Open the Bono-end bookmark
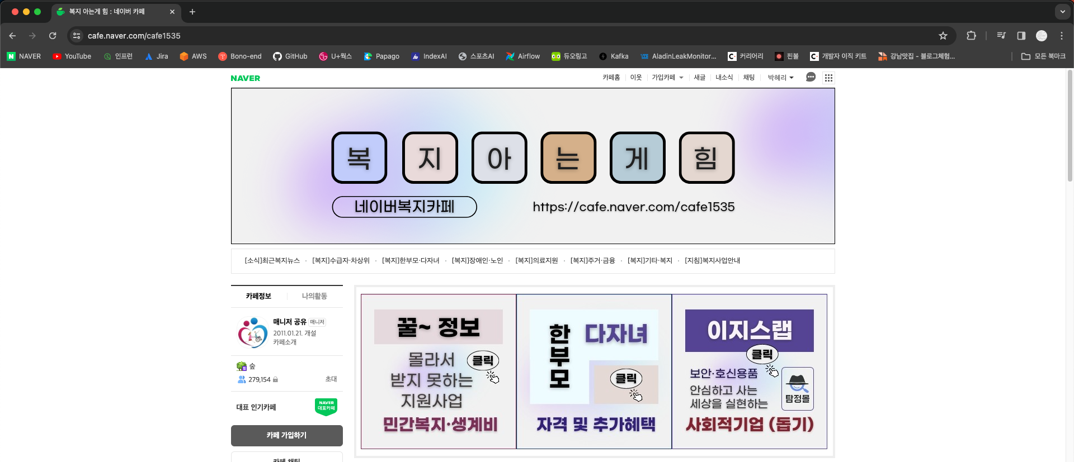The width and height of the screenshot is (1074, 462). coord(240,56)
